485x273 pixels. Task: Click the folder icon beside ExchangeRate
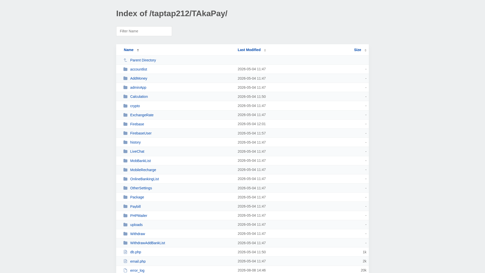(125, 115)
